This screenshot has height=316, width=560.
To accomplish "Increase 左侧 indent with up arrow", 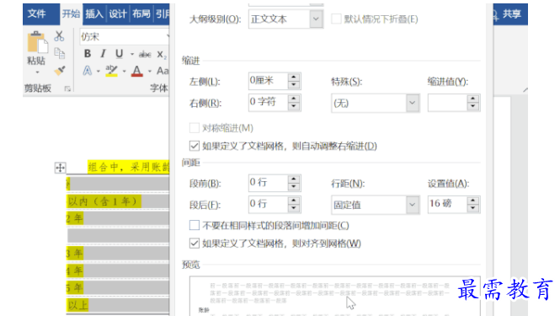I will click(x=294, y=77).
